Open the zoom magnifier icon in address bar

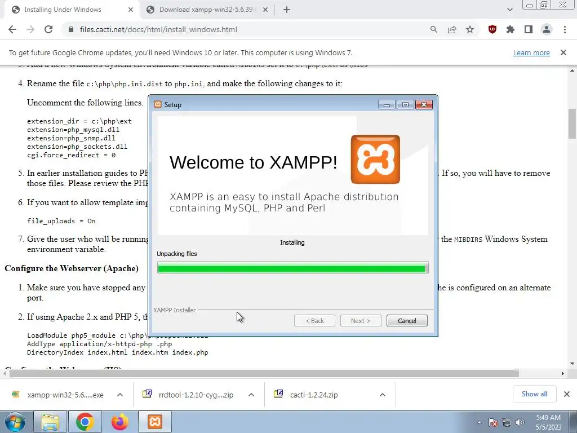434,29
